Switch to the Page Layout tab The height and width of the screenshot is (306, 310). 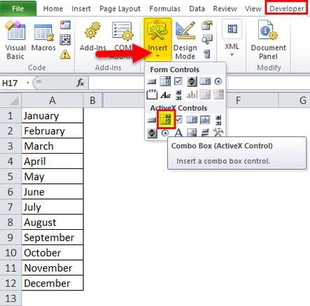[x=120, y=9]
